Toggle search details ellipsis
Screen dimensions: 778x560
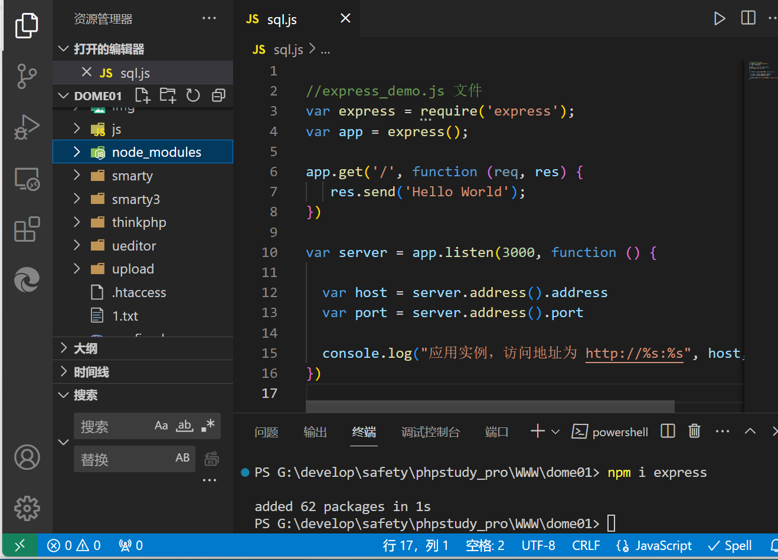point(209,480)
